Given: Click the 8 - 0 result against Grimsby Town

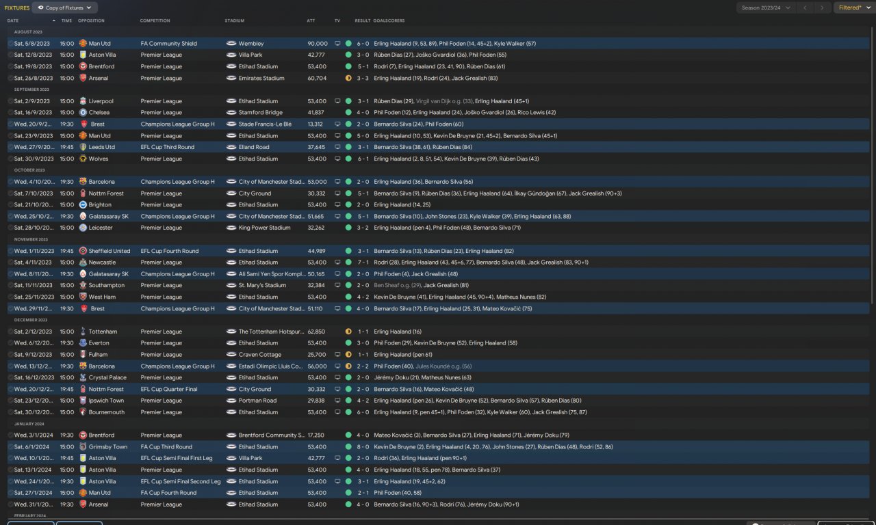Looking at the screenshot, I should click(363, 446).
